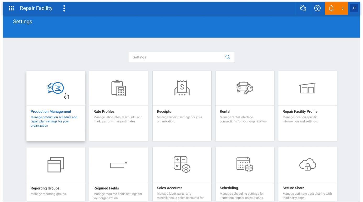The width and height of the screenshot is (363, 202).
Task: Open the Repair Facility Profile garage icon
Action: coord(308,88)
